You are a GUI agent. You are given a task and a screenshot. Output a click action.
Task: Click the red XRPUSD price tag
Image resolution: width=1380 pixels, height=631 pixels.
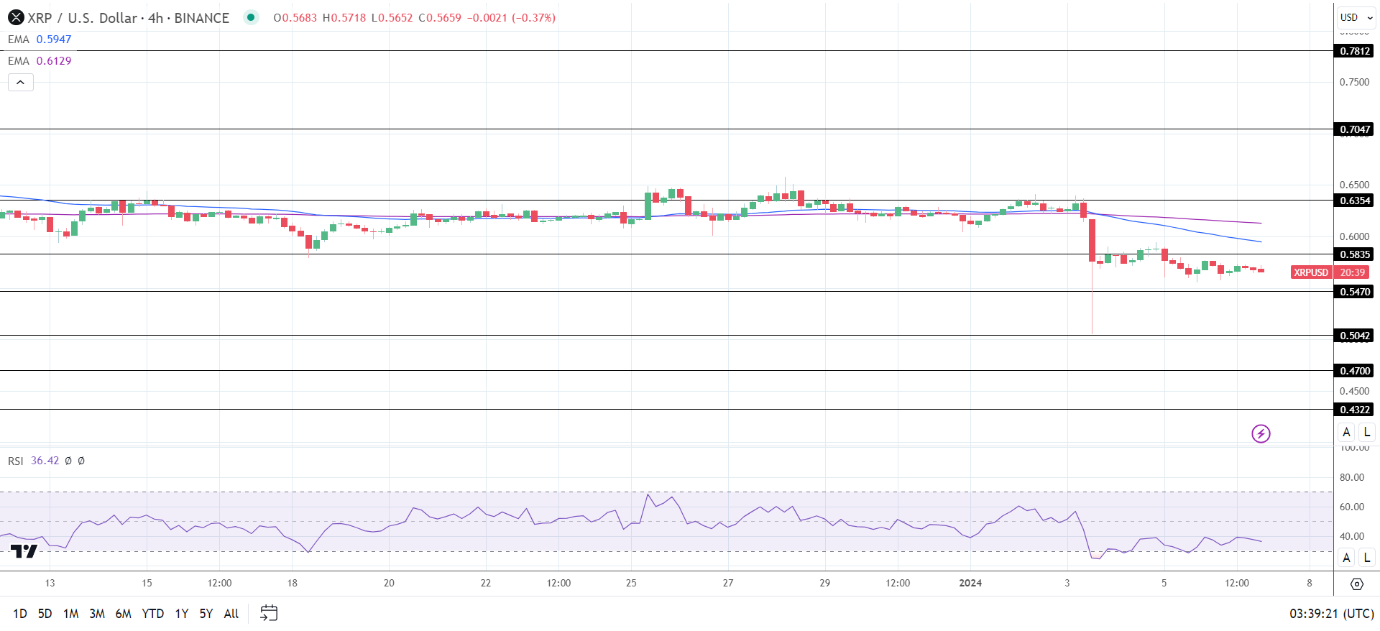pos(1311,272)
